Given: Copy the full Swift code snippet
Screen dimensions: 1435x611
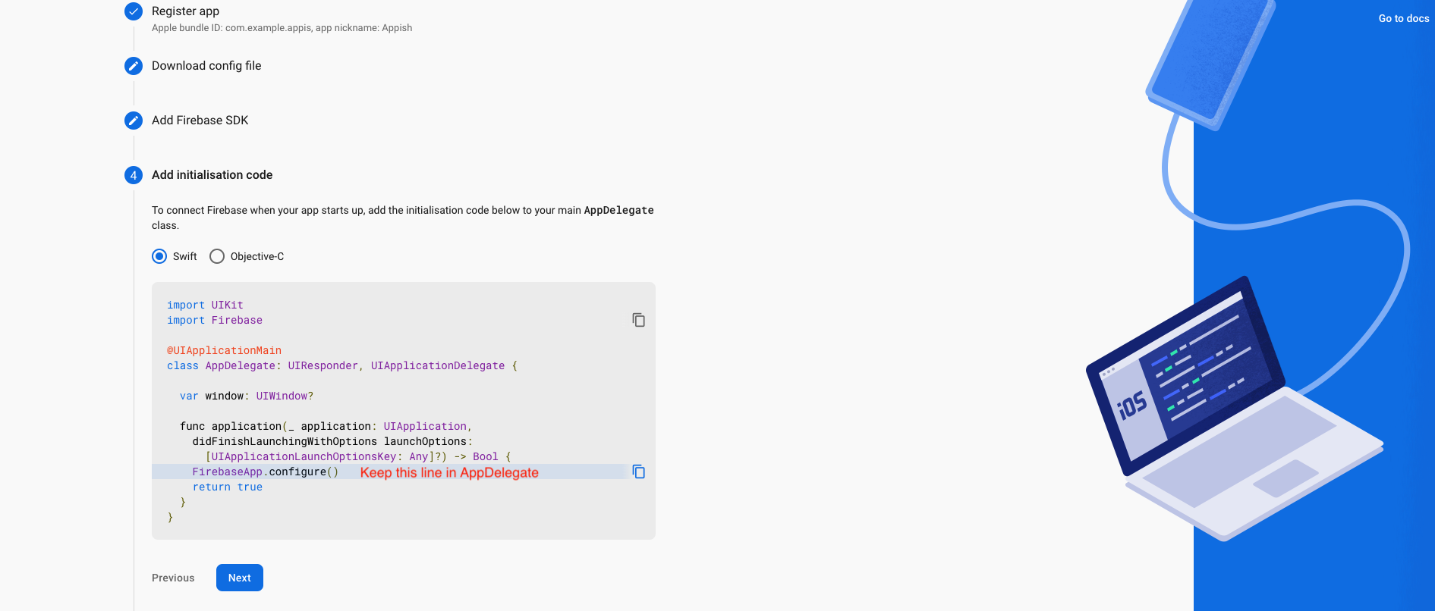Looking at the screenshot, I should click(639, 320).
